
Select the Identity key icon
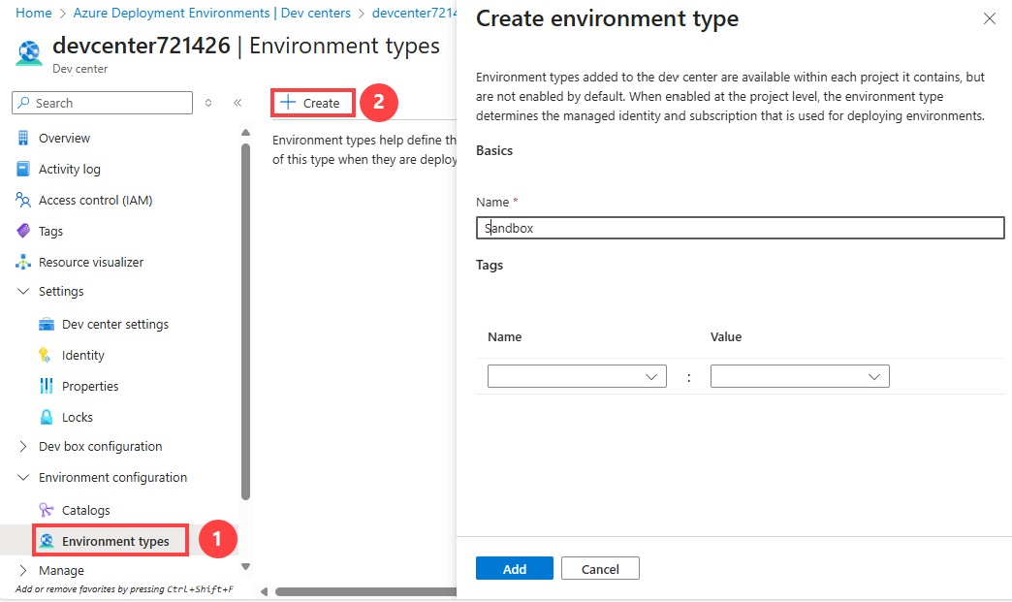[46, 355]
